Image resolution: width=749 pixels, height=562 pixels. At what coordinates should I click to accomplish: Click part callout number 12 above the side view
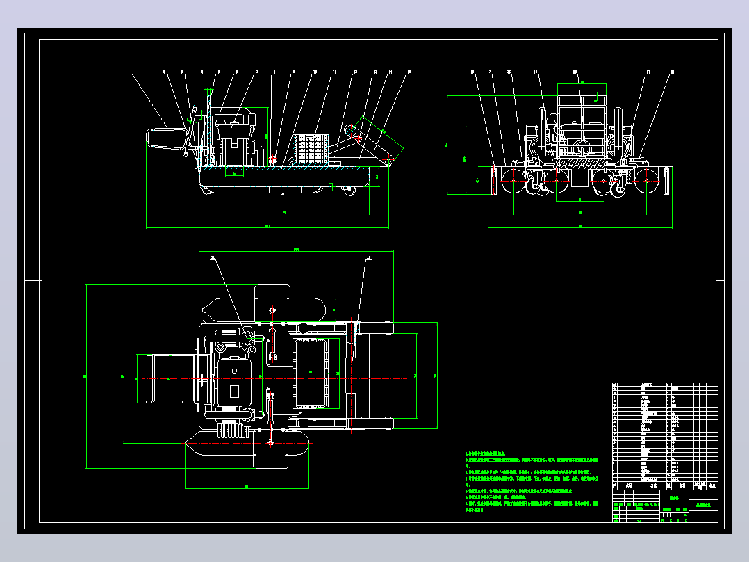[x=356, y=72]
